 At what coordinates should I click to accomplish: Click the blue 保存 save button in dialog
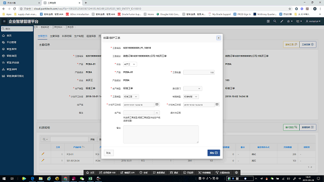(x=214, y=153)
